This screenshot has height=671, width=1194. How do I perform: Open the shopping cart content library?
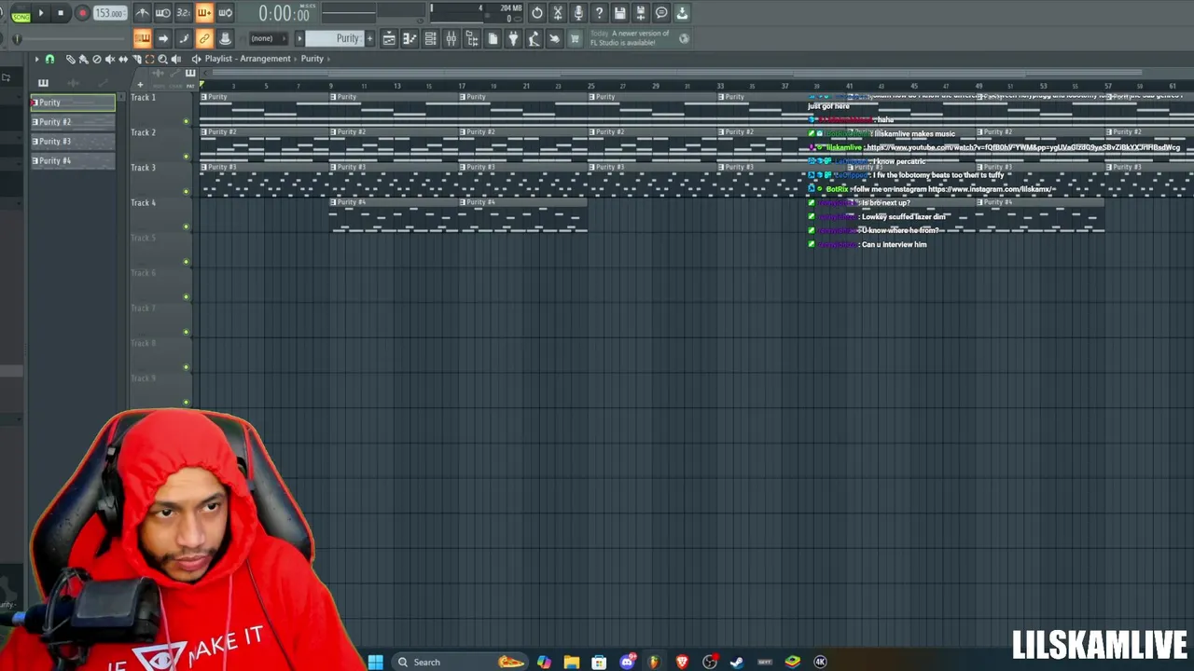point(575,38)
